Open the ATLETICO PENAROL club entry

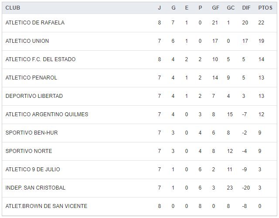coord(31,78)
